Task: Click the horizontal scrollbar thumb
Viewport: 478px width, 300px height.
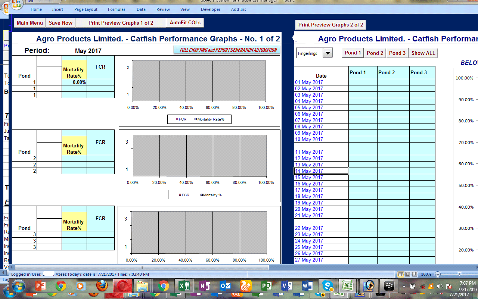Action: (x=142, y=267)
